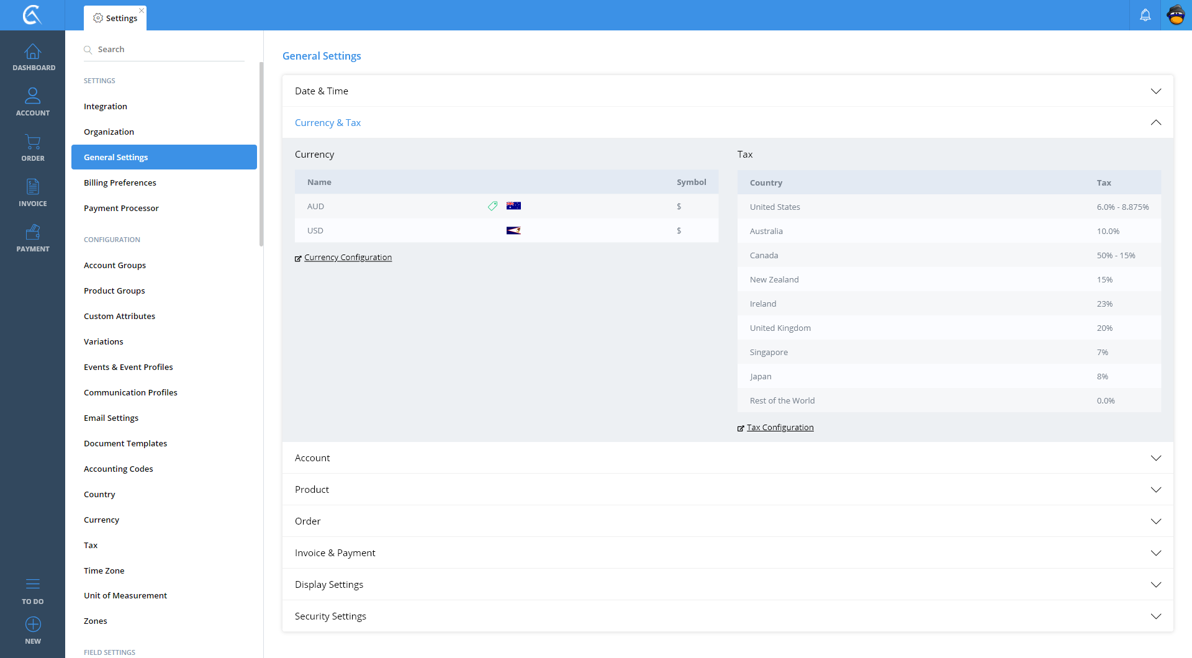Expand the Date & Time section
This screenshot has width=1192, height=658.
click(1155, 91)
